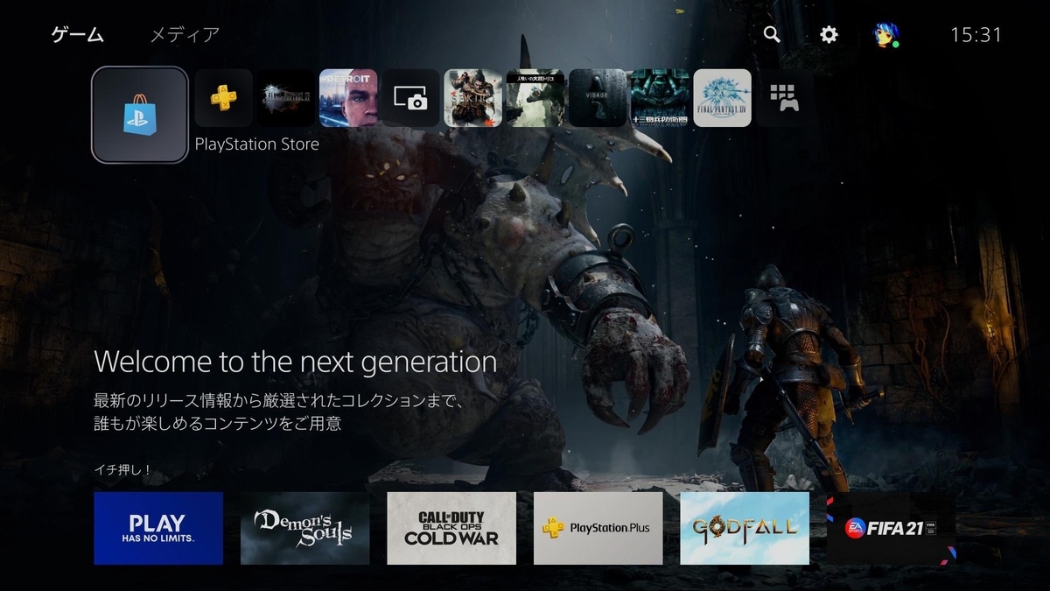The height and width of the screenshot is (591, 1050).
Task: Launch 十三機兵防衛圏 game tile
Action: [x=660, y=98]
